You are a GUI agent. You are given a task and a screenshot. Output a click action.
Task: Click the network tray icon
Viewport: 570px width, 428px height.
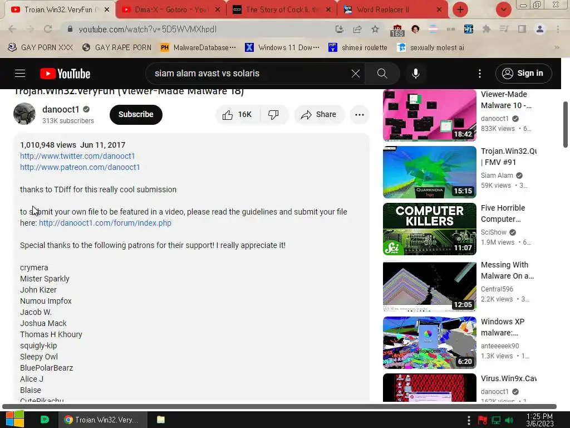tap(496, 420)
